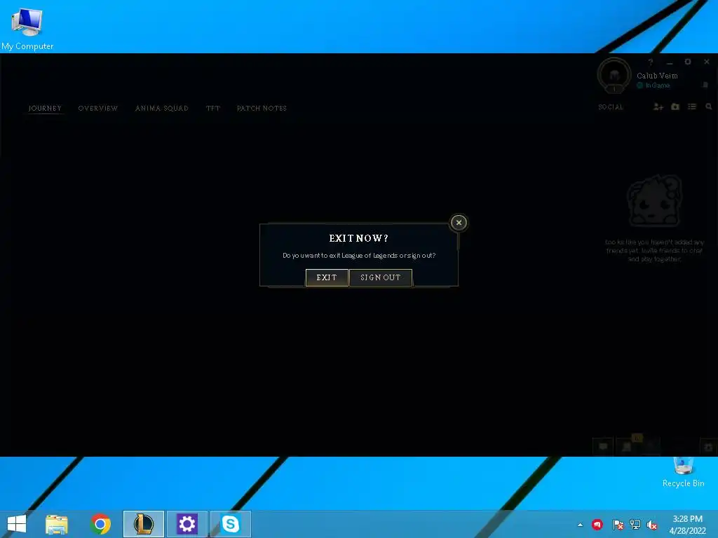Image resolution: width=718 pixels, height=538 pixels.
Task: Select the My Computer desktop icon
Action: click(x=27, y=28)
